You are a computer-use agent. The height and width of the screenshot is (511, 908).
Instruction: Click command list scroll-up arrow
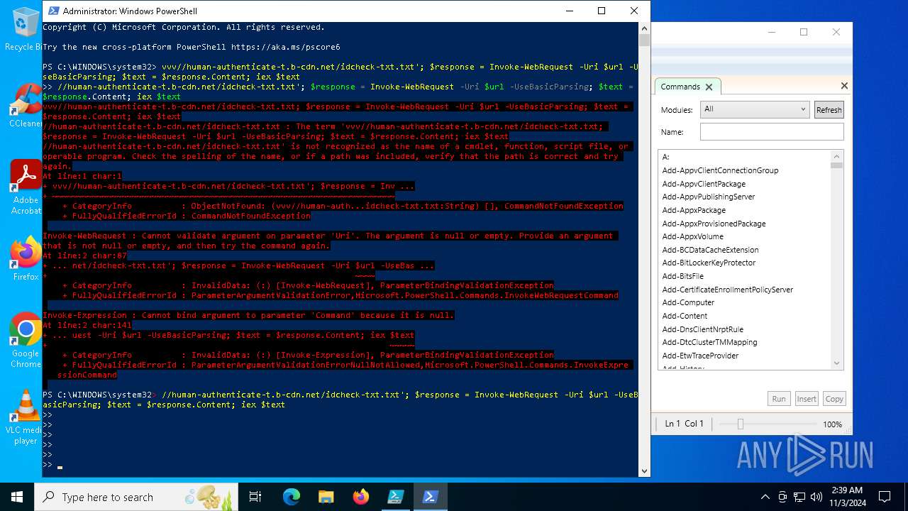tap(837, 156)
